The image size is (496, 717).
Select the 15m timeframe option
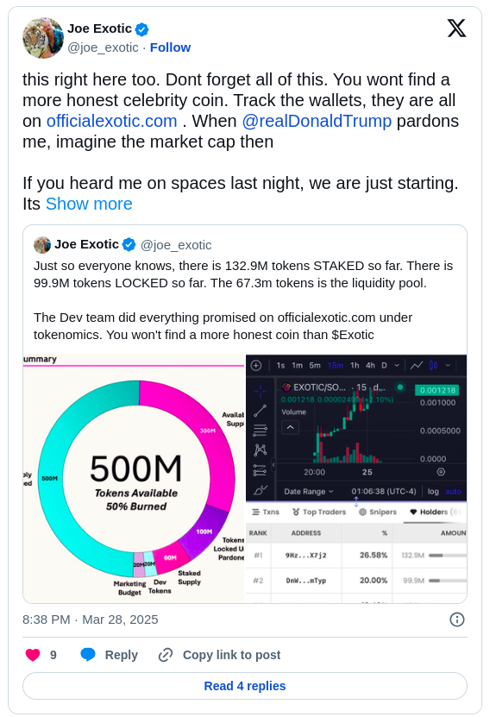click(x=335, y=365)
